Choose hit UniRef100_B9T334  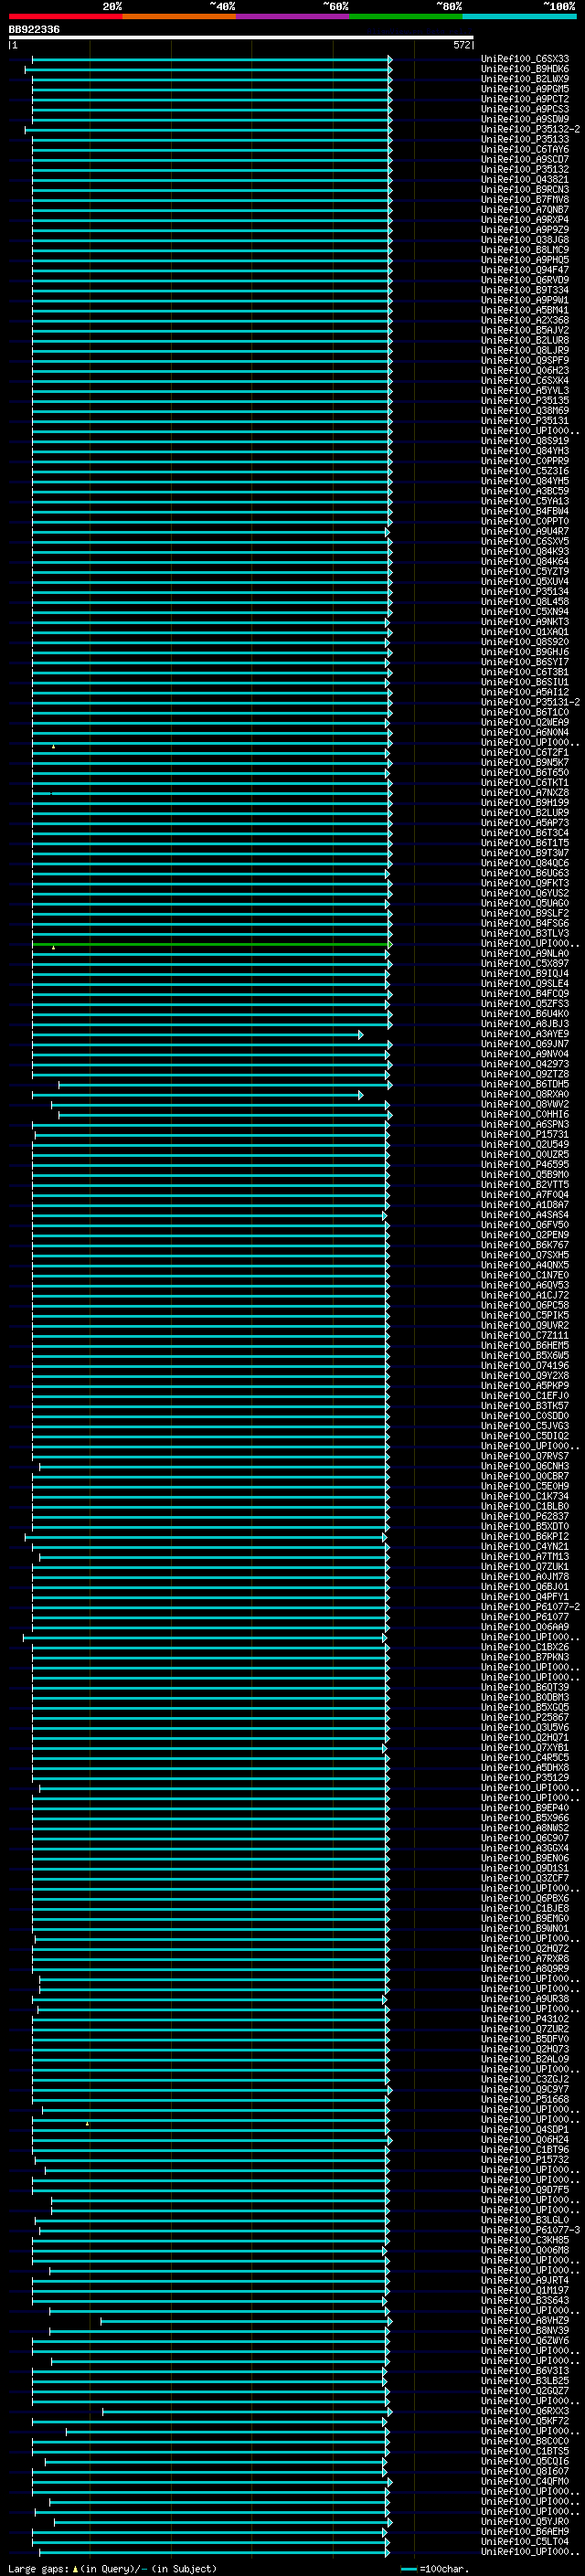tap(524, 291)
